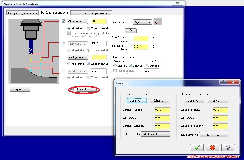Select Incremental radio under Clearance
244x160 pixels.
coord(89,28)
